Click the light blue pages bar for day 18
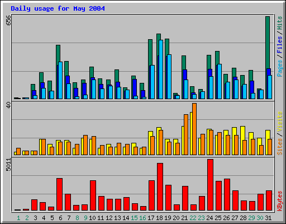This screenshot has height=224, width=286. [161, 69]
